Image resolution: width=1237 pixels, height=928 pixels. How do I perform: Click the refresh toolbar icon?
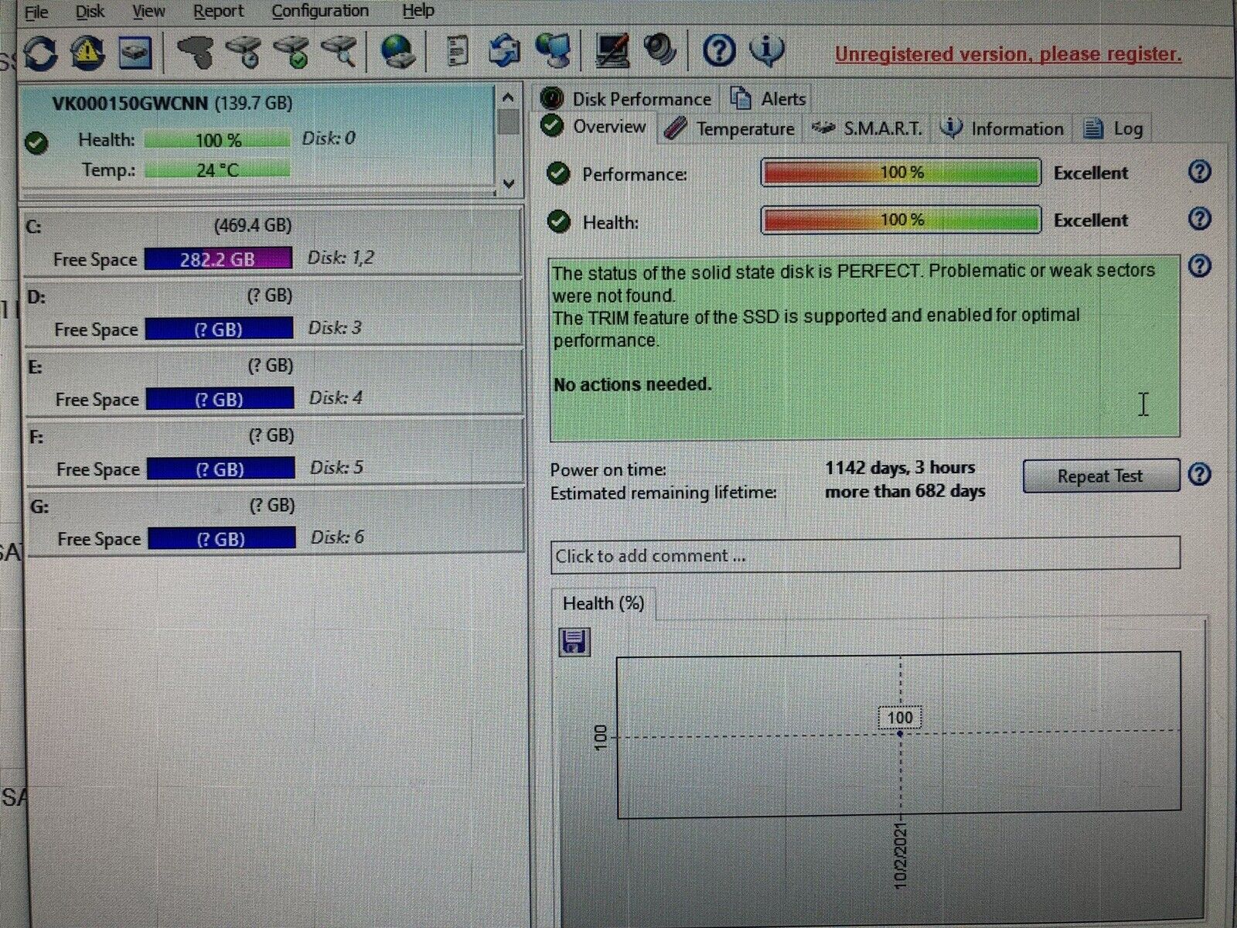(40, 53)
